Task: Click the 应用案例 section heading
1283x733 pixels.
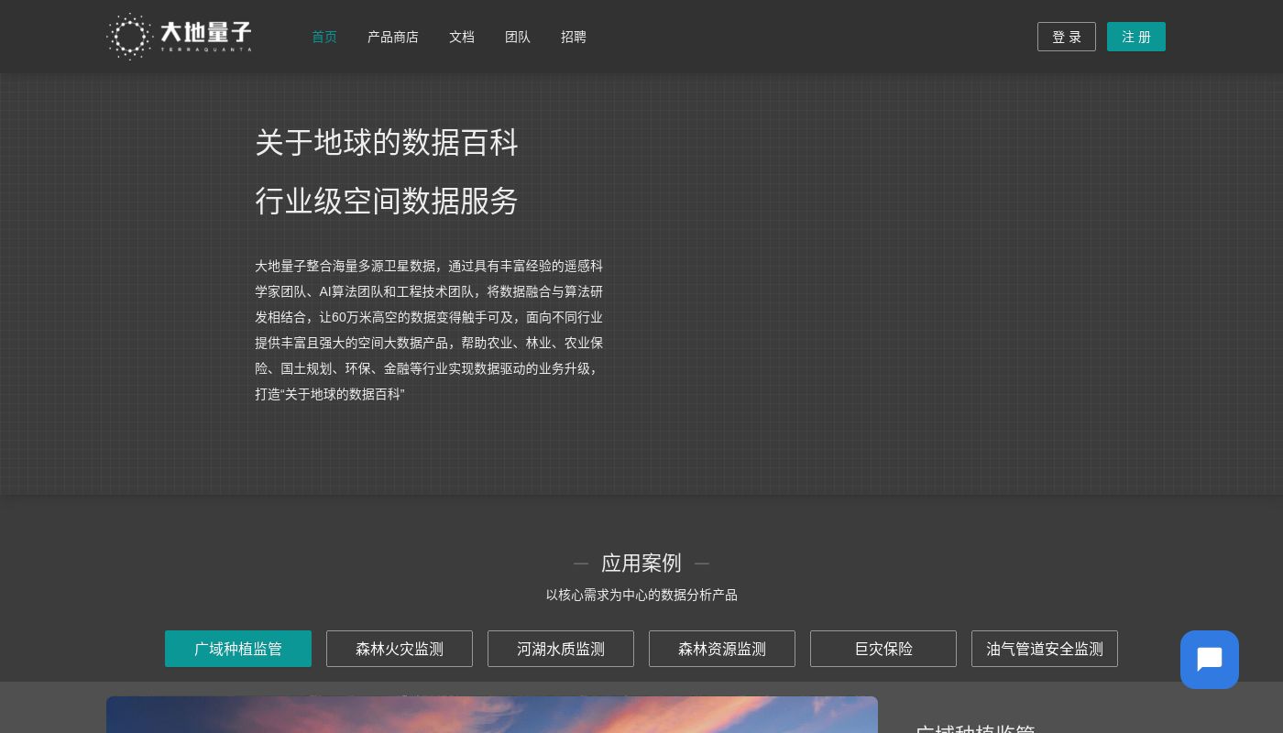Action: coord(641,563)
